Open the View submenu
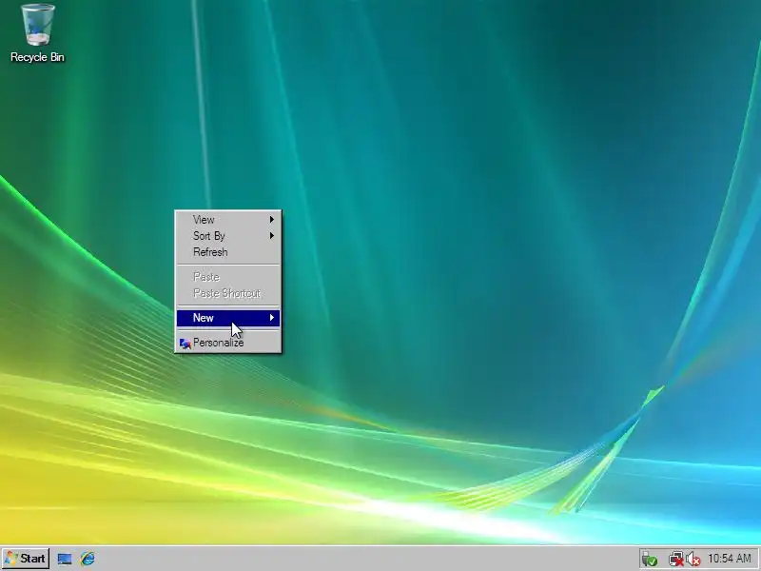The image size is (761, 571). tap(228, 220)
